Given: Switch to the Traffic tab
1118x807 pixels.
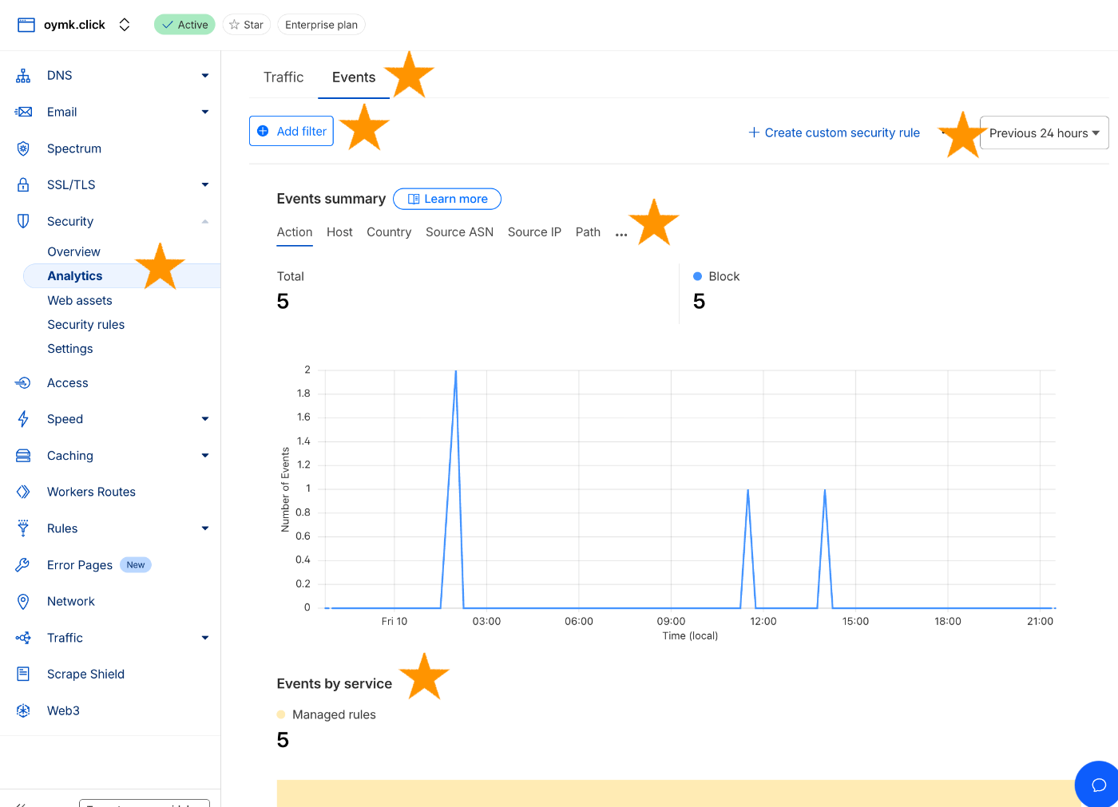Looking at the screenshot, I should [283, 77].
